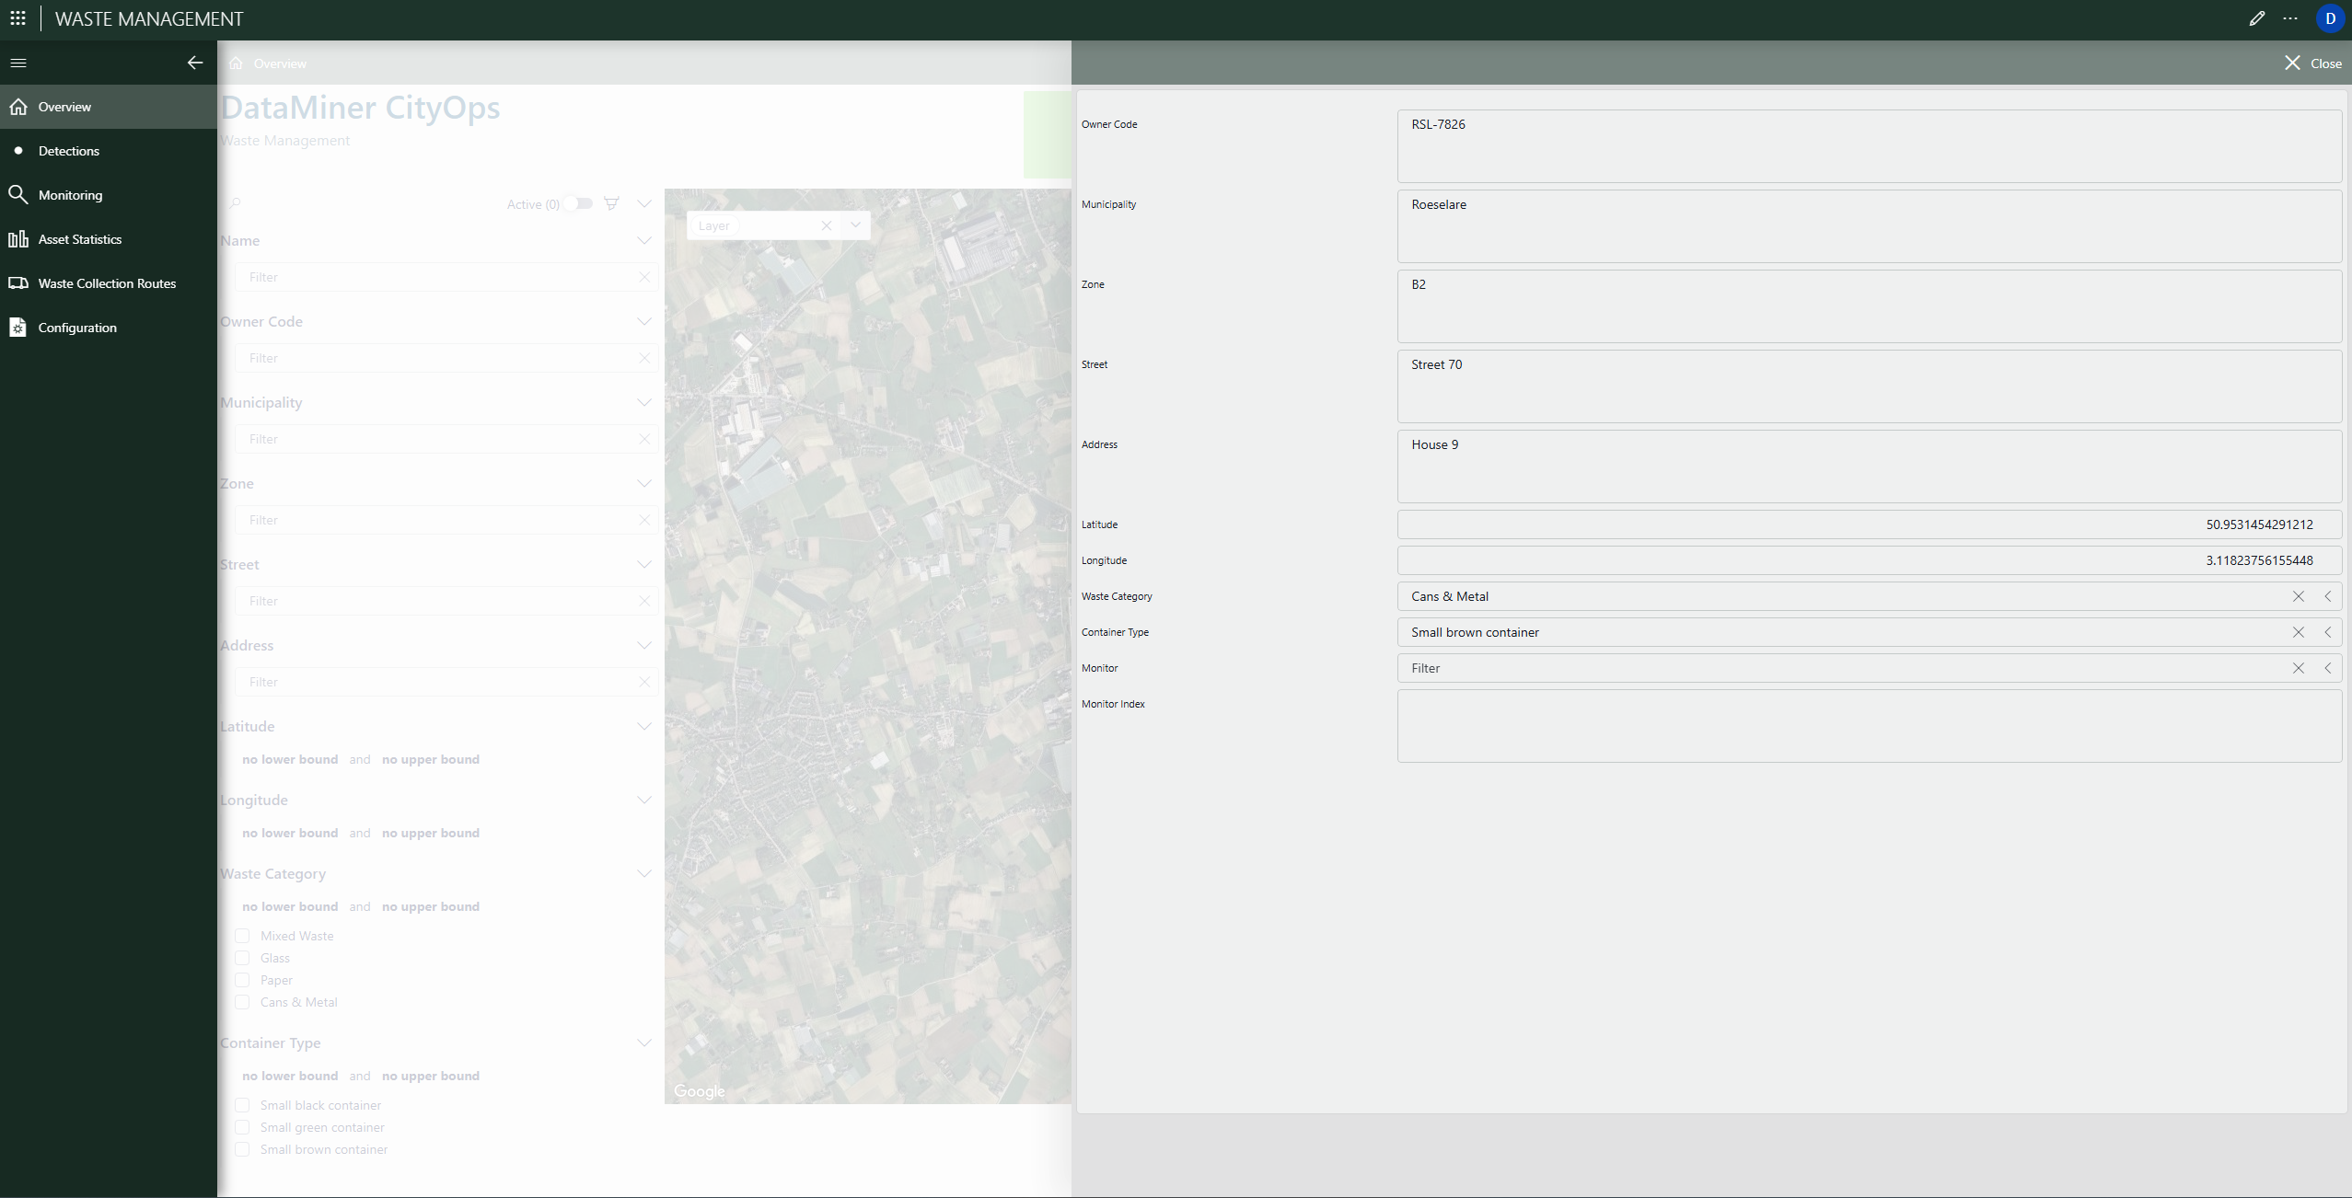Image resolution: width=2352 pixels, height=1198 pixels.
Task: Collapse the Municipality filter section
Action: click(x=643, y=402)
